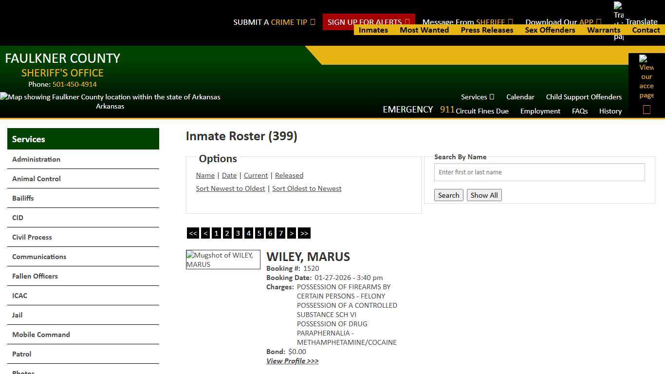Image resolution: width=665 pixels, height=374 pixels.
Task: Open the Most Wanted page
Action: (x=424, y=30)
